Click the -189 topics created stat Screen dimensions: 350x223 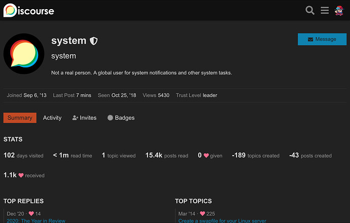click(x=256, y=156)
